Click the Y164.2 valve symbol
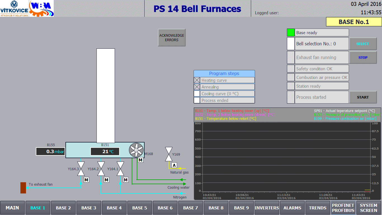382x215 pixels. pos(101,169)
